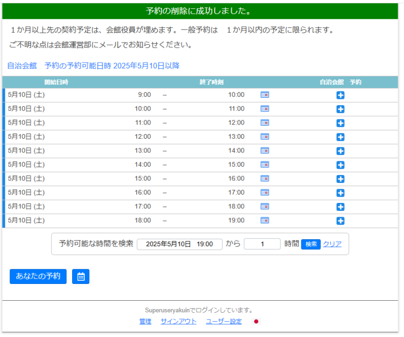404x337 pixels.
Task: Click the Japan flag language icon
Action: click(x=257, y=321)
